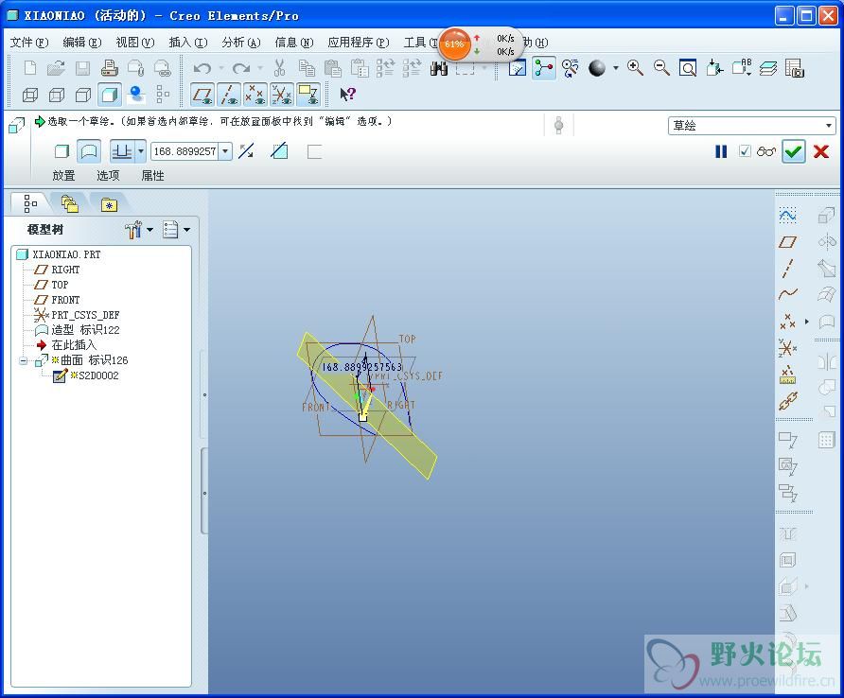This screenshot has width=844, height=698.
Task: Switch to the folder browser tab
Action: pos(69,203)
